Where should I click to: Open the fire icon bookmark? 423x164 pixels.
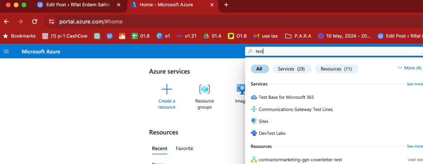click(122, 36)
